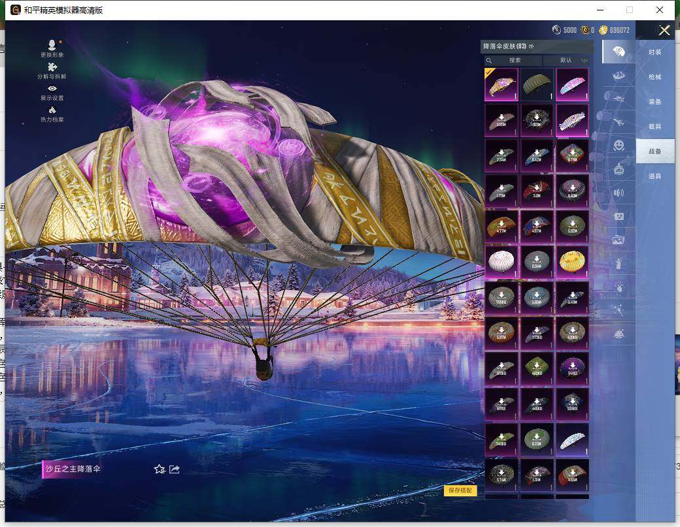Switch to 时装 tab
The width and height of the screenshot is (680, 527).
coord(655,52)
